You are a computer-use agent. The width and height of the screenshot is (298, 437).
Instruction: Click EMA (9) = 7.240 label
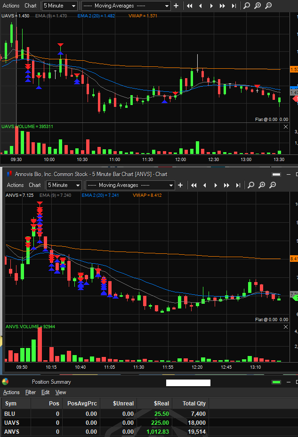(55, 195)
